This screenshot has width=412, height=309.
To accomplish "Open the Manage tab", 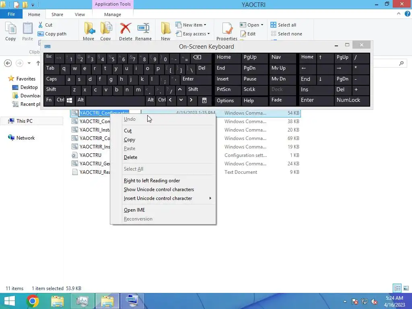I will point(113,14).
